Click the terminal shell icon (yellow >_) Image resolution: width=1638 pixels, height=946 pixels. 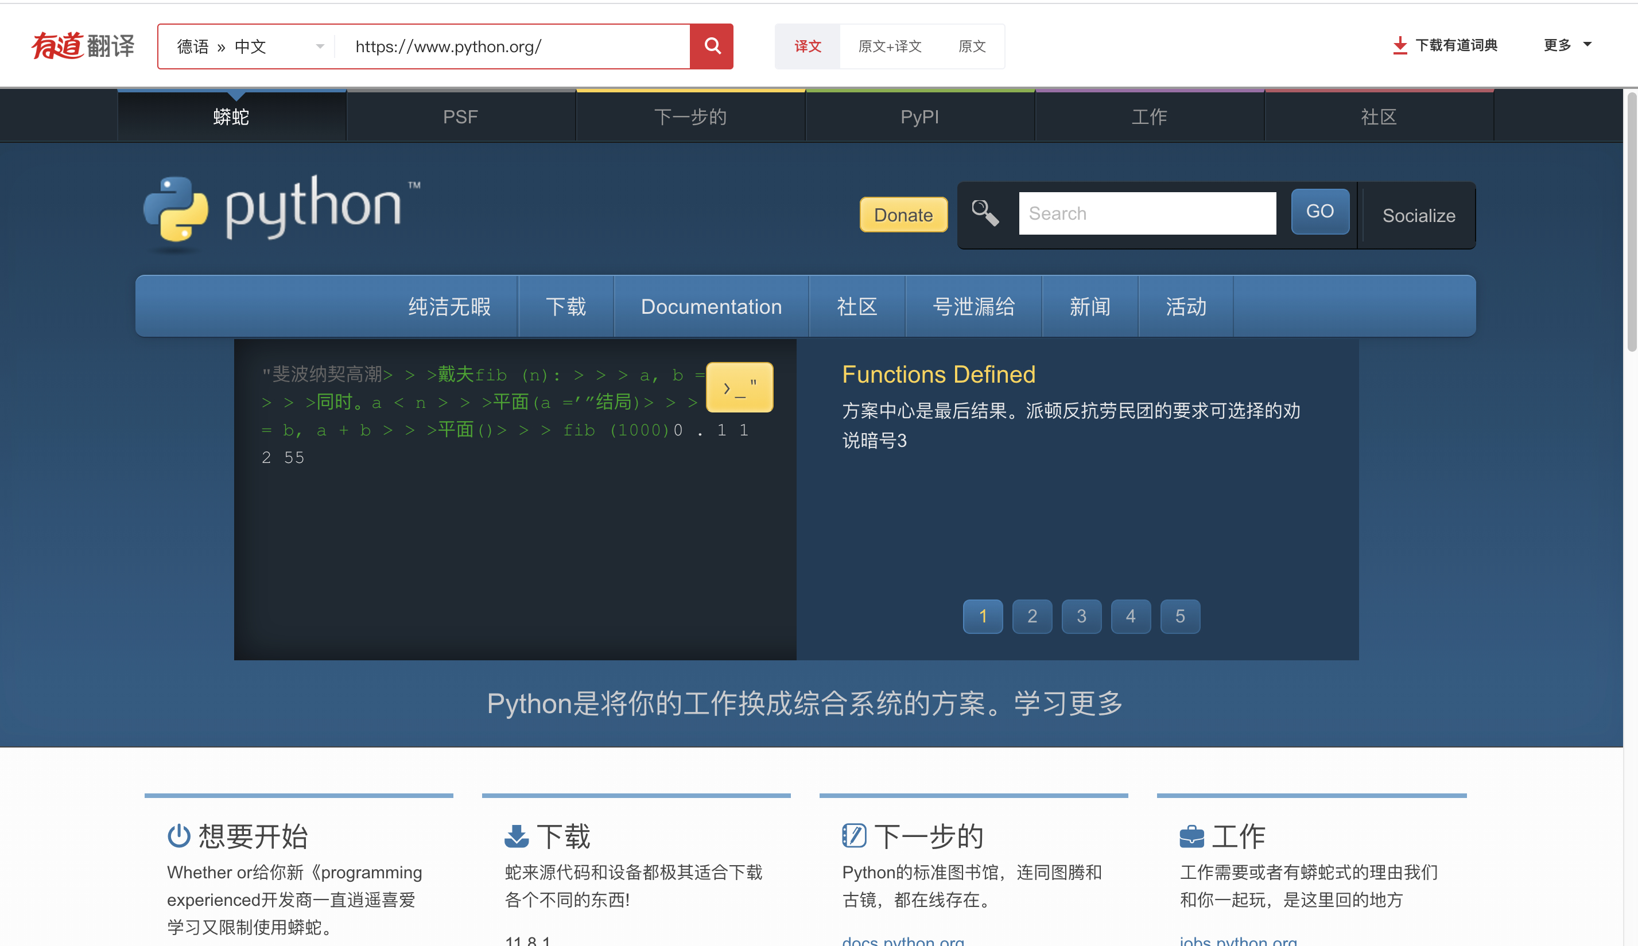(x=738, y=386)
